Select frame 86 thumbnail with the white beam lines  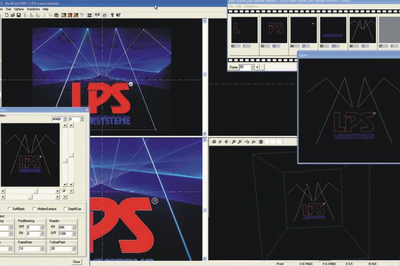(363, 30)
